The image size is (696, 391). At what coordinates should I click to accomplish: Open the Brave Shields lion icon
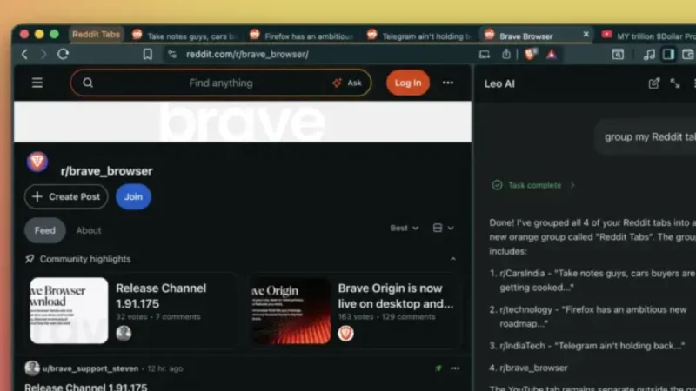530,54
